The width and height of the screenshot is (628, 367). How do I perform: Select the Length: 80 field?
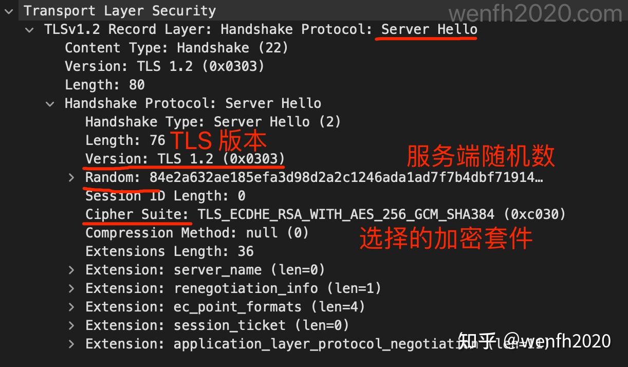[103, 84]
